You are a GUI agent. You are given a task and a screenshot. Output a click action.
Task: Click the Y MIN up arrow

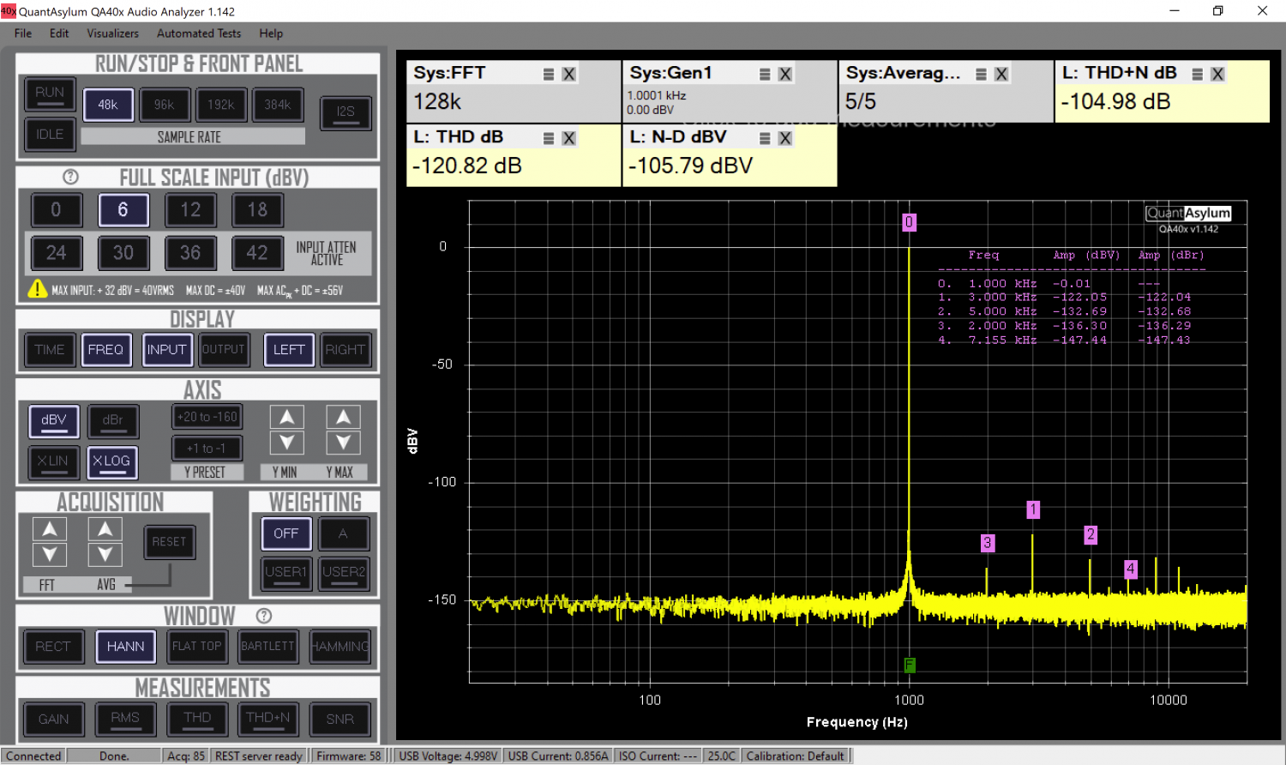point(287,418)
